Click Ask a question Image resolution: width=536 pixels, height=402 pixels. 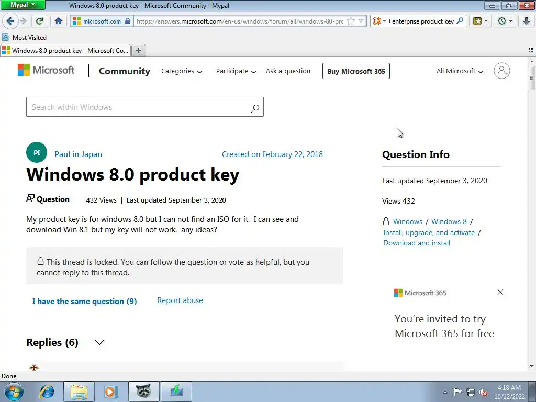pyautogui.click(x=288, y=71)
